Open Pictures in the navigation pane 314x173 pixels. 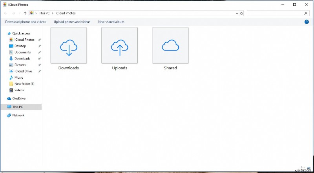coord(20,65)
